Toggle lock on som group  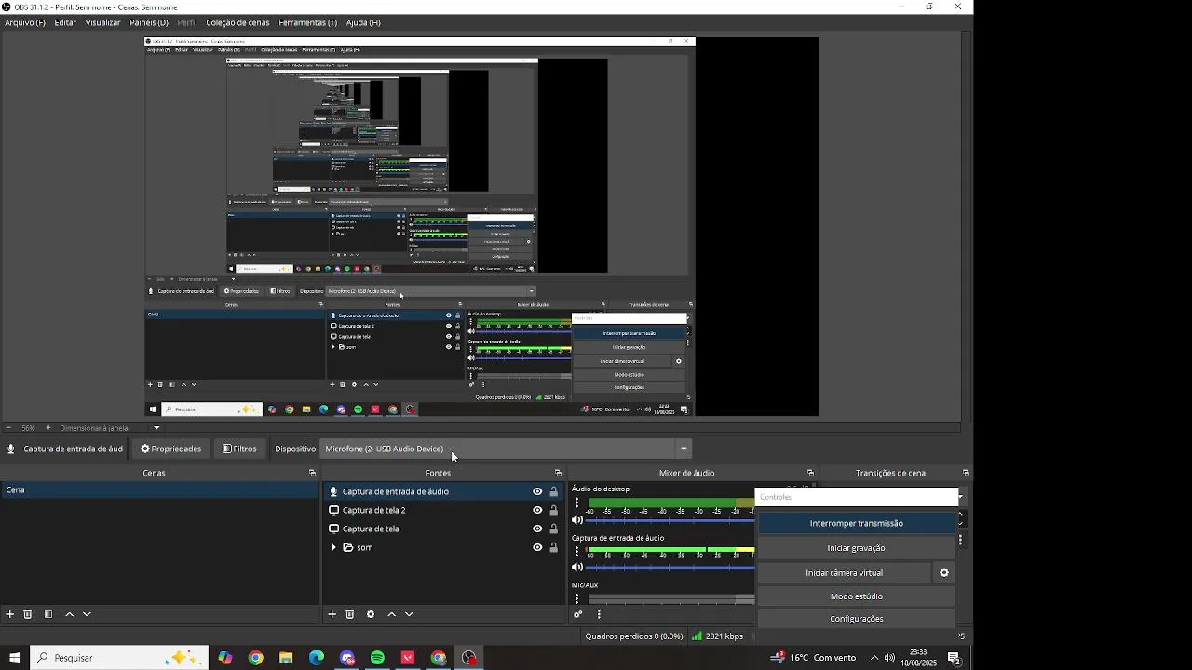pos(553,547)
